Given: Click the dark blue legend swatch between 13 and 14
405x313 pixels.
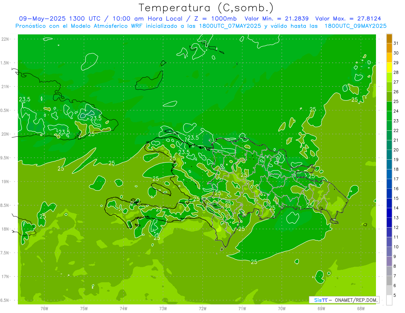Looking at the screenshot, I should coord(389,213).
